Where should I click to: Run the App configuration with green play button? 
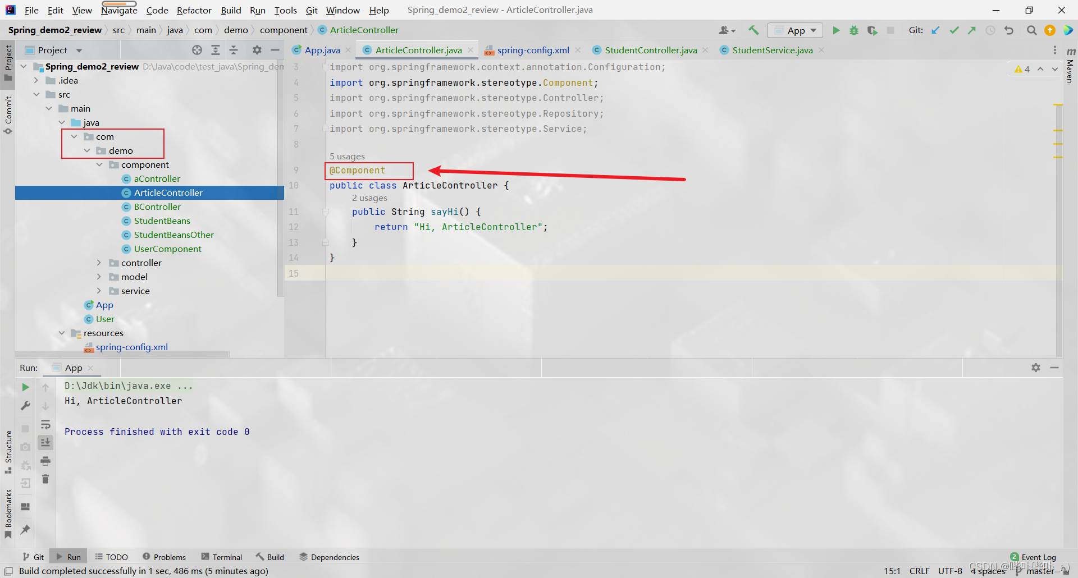(836, 30)
